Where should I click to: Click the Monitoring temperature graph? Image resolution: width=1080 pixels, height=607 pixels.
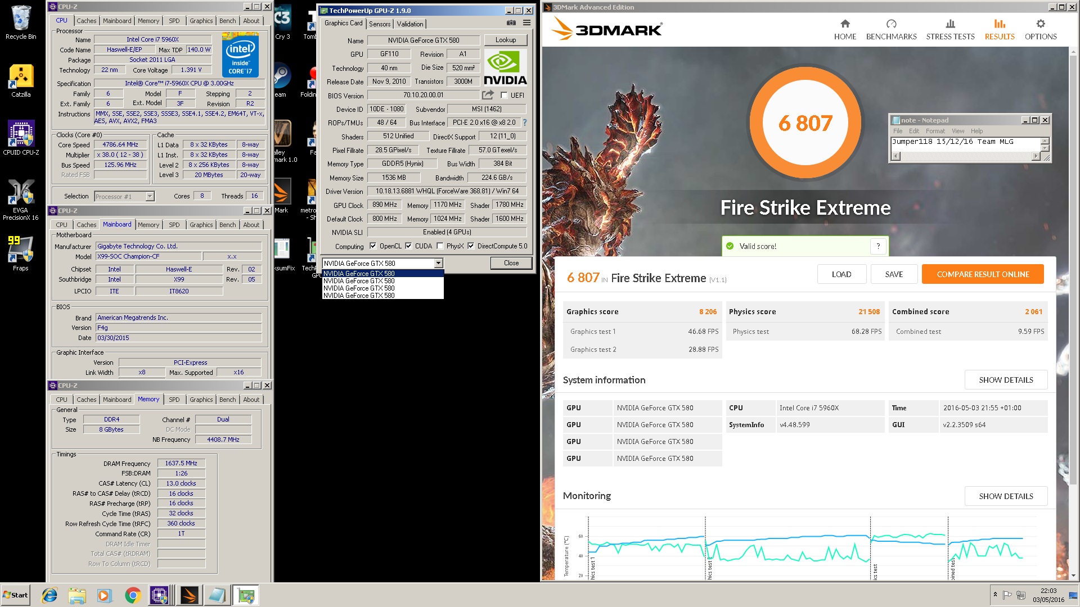(804, 547)
